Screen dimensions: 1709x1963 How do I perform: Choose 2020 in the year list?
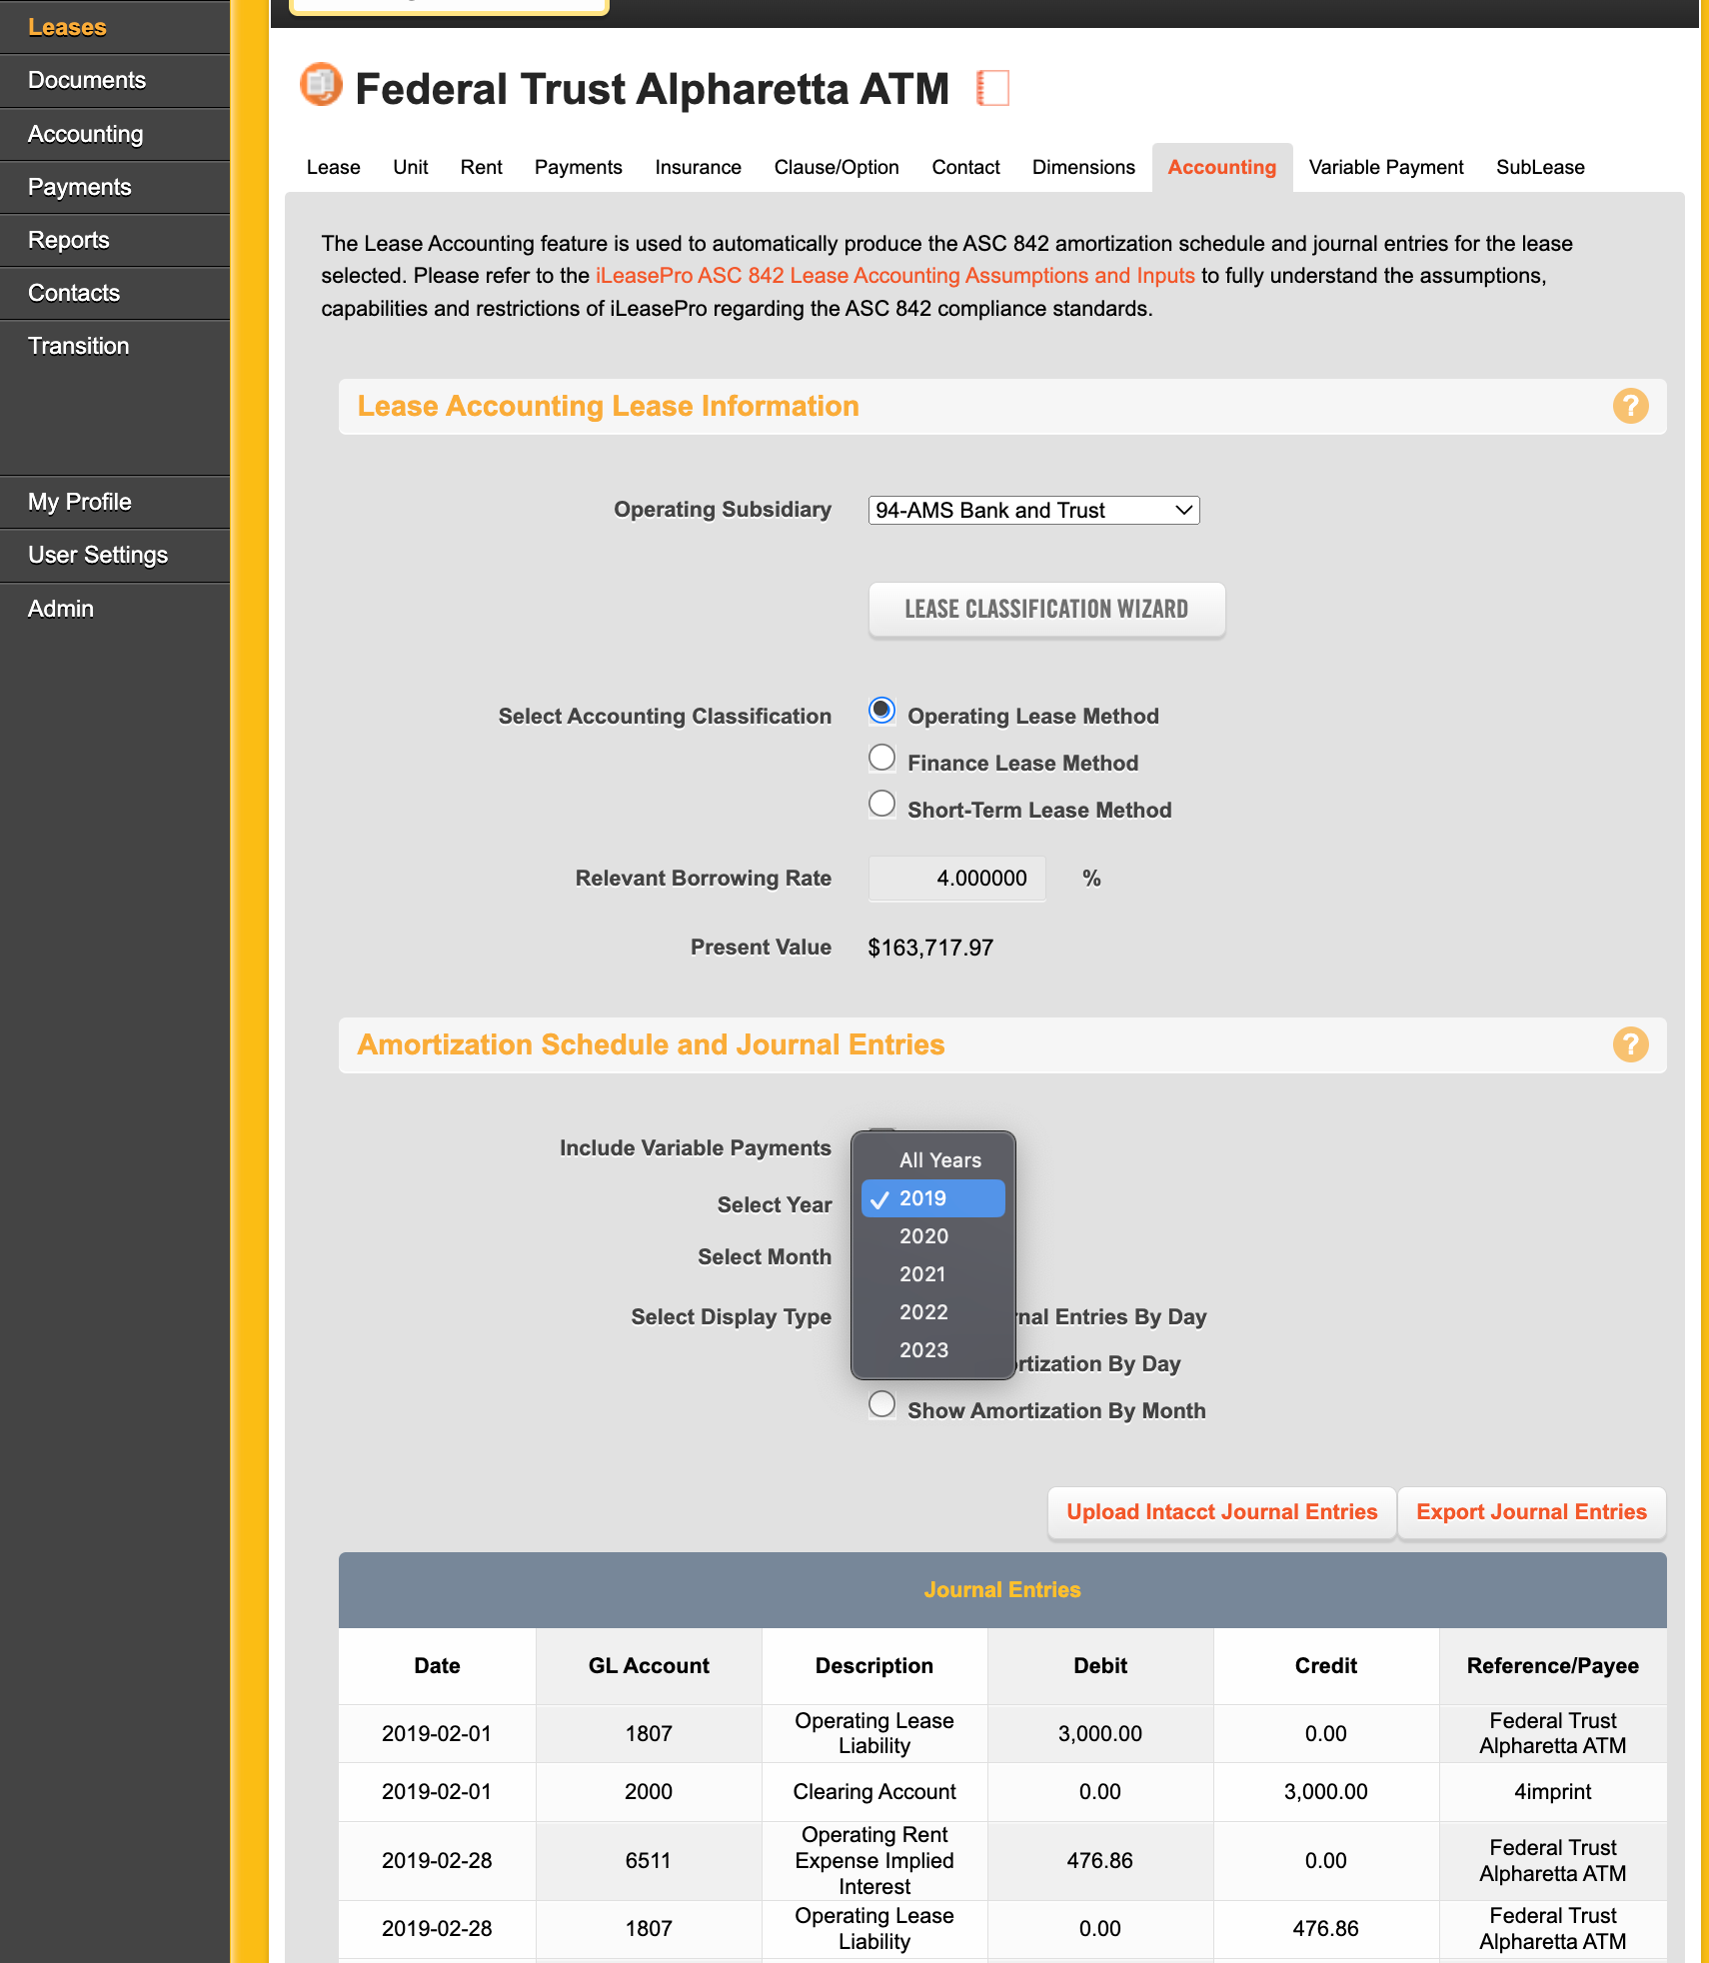click(x=933, y=1236)
